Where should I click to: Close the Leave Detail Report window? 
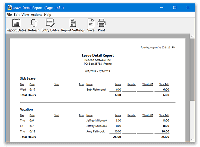click(188, 8)
